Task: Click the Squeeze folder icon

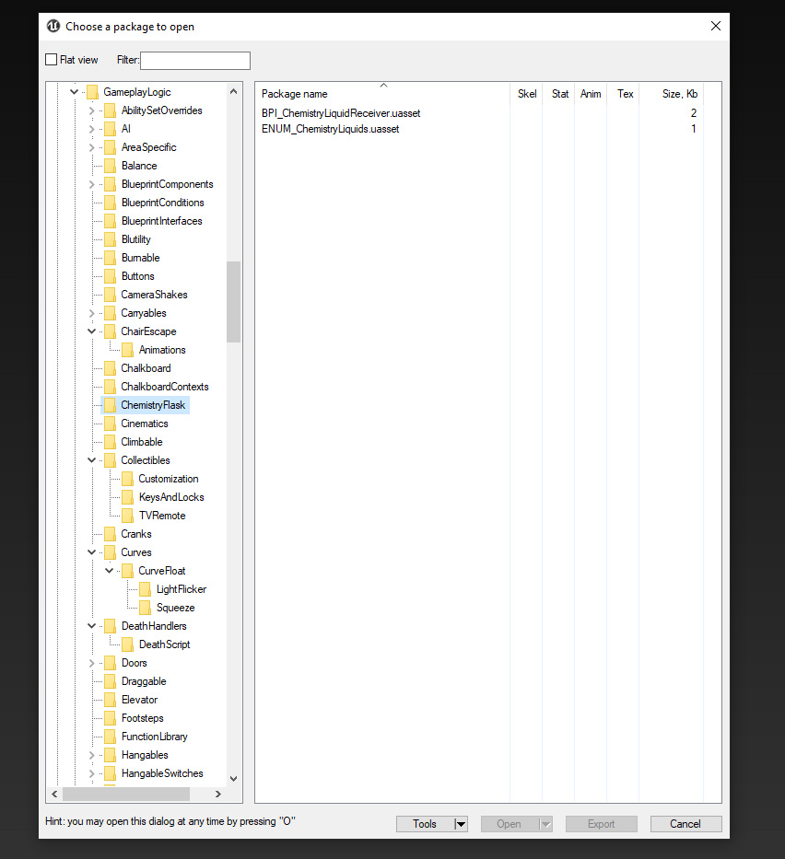Action: tap(146, 608)
